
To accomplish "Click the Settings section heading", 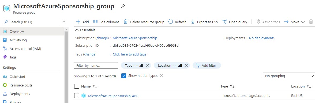I will tap(9, 68).
